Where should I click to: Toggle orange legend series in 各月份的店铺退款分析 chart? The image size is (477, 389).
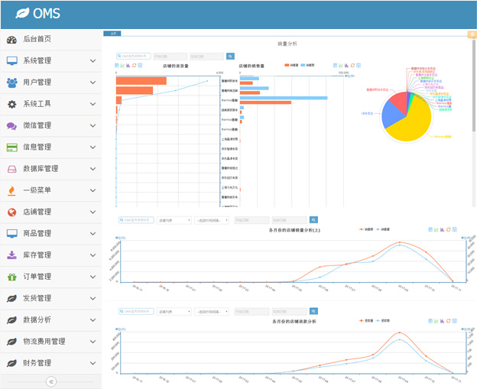366,320
